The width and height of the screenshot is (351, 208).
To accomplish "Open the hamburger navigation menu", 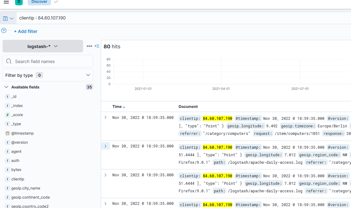I will [6, 2].
